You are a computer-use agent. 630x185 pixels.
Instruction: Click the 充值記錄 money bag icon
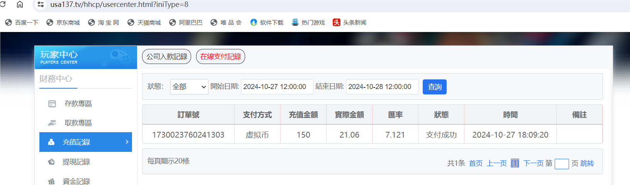[x=51, y=142]
